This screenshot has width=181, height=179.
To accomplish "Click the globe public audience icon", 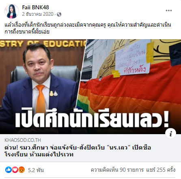I will click(x=59, y=14).
